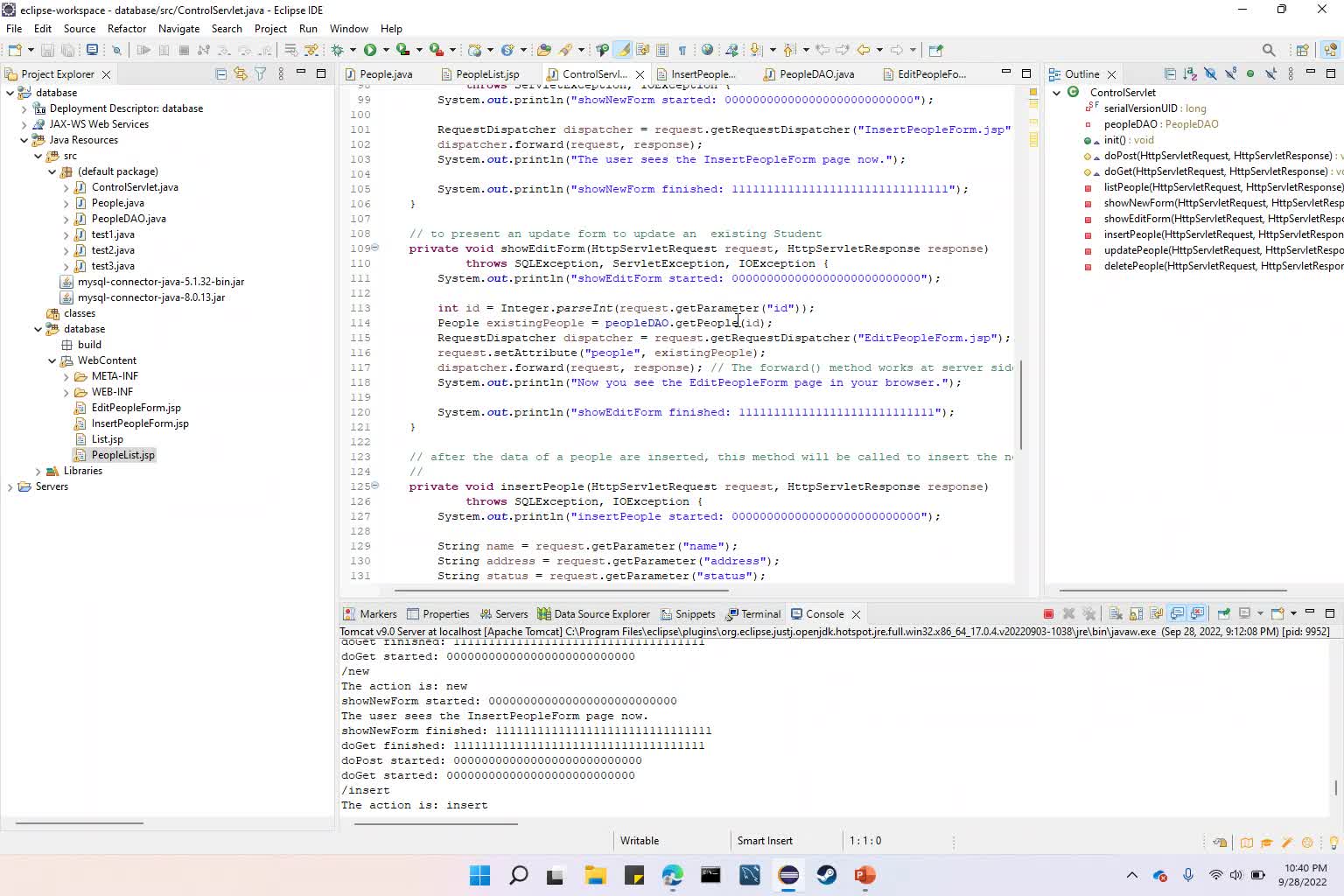Viewport: 1344px width, 896px height.
Task: Click the Back navigation arrow icon
Action: [x=864, y=50]
